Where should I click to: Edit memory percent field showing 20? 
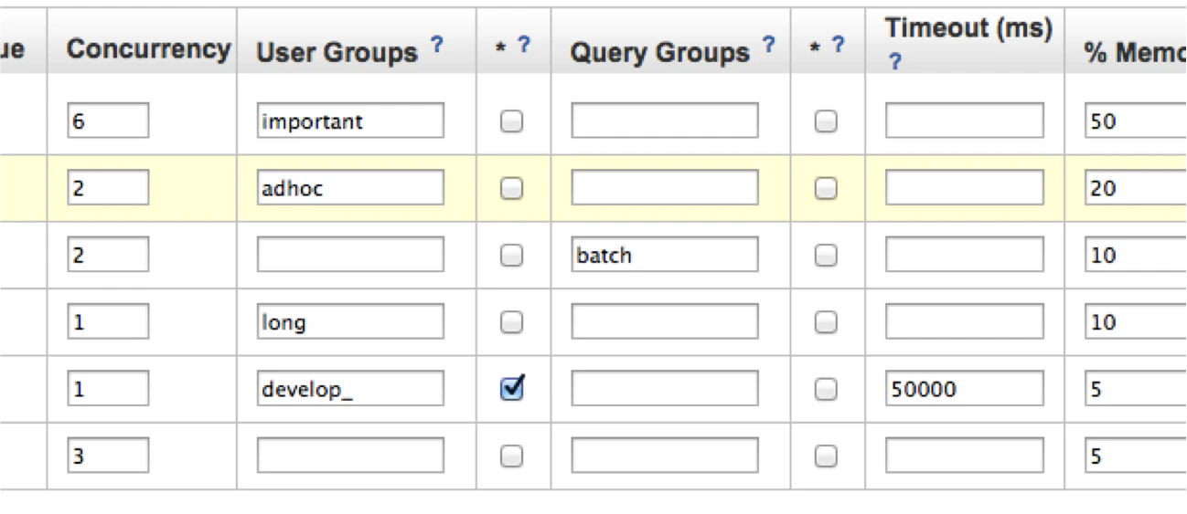point(1136,188)
